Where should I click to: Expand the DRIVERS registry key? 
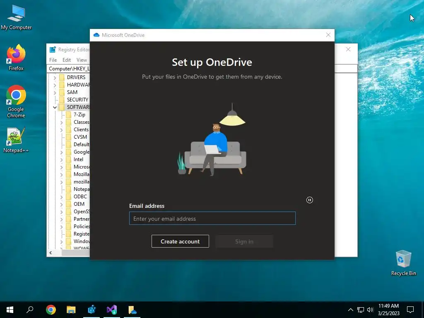tap(55, 77)
